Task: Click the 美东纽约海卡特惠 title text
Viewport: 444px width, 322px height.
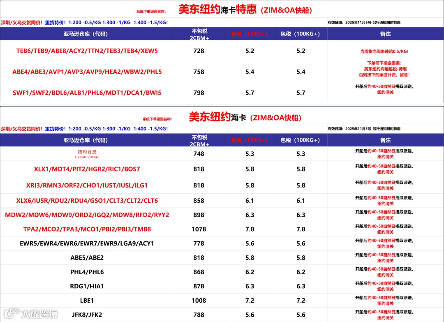Action: coord(217,9)
